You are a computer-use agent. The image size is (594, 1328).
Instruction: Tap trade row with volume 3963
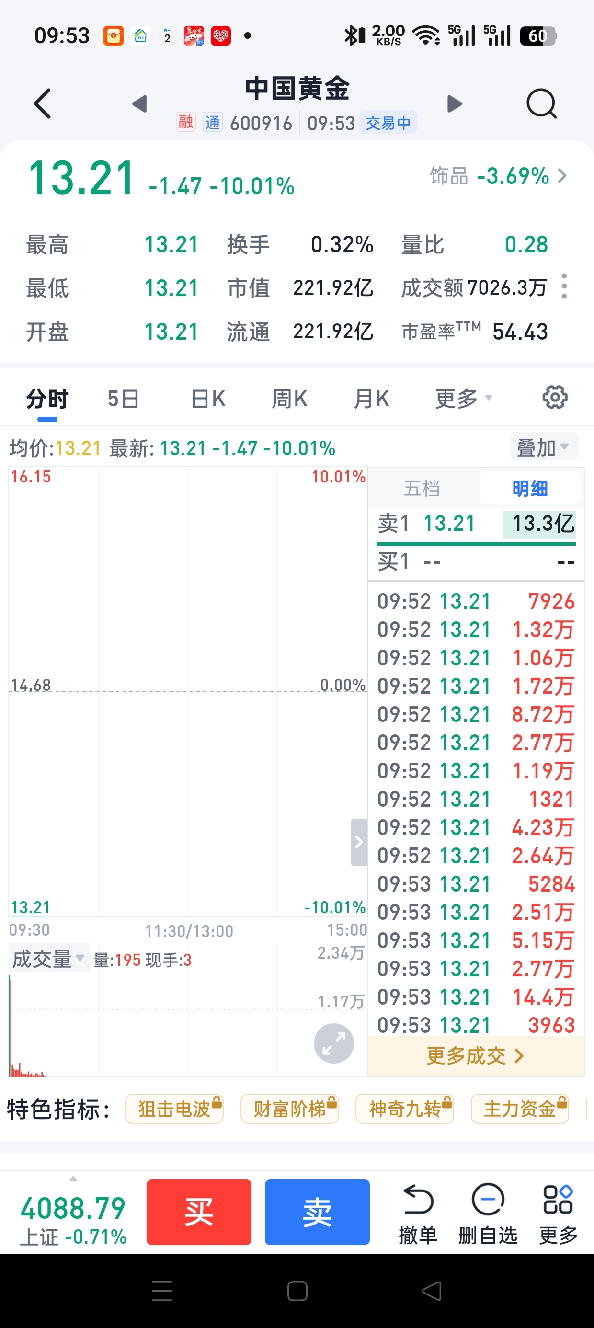point(476,1025)
